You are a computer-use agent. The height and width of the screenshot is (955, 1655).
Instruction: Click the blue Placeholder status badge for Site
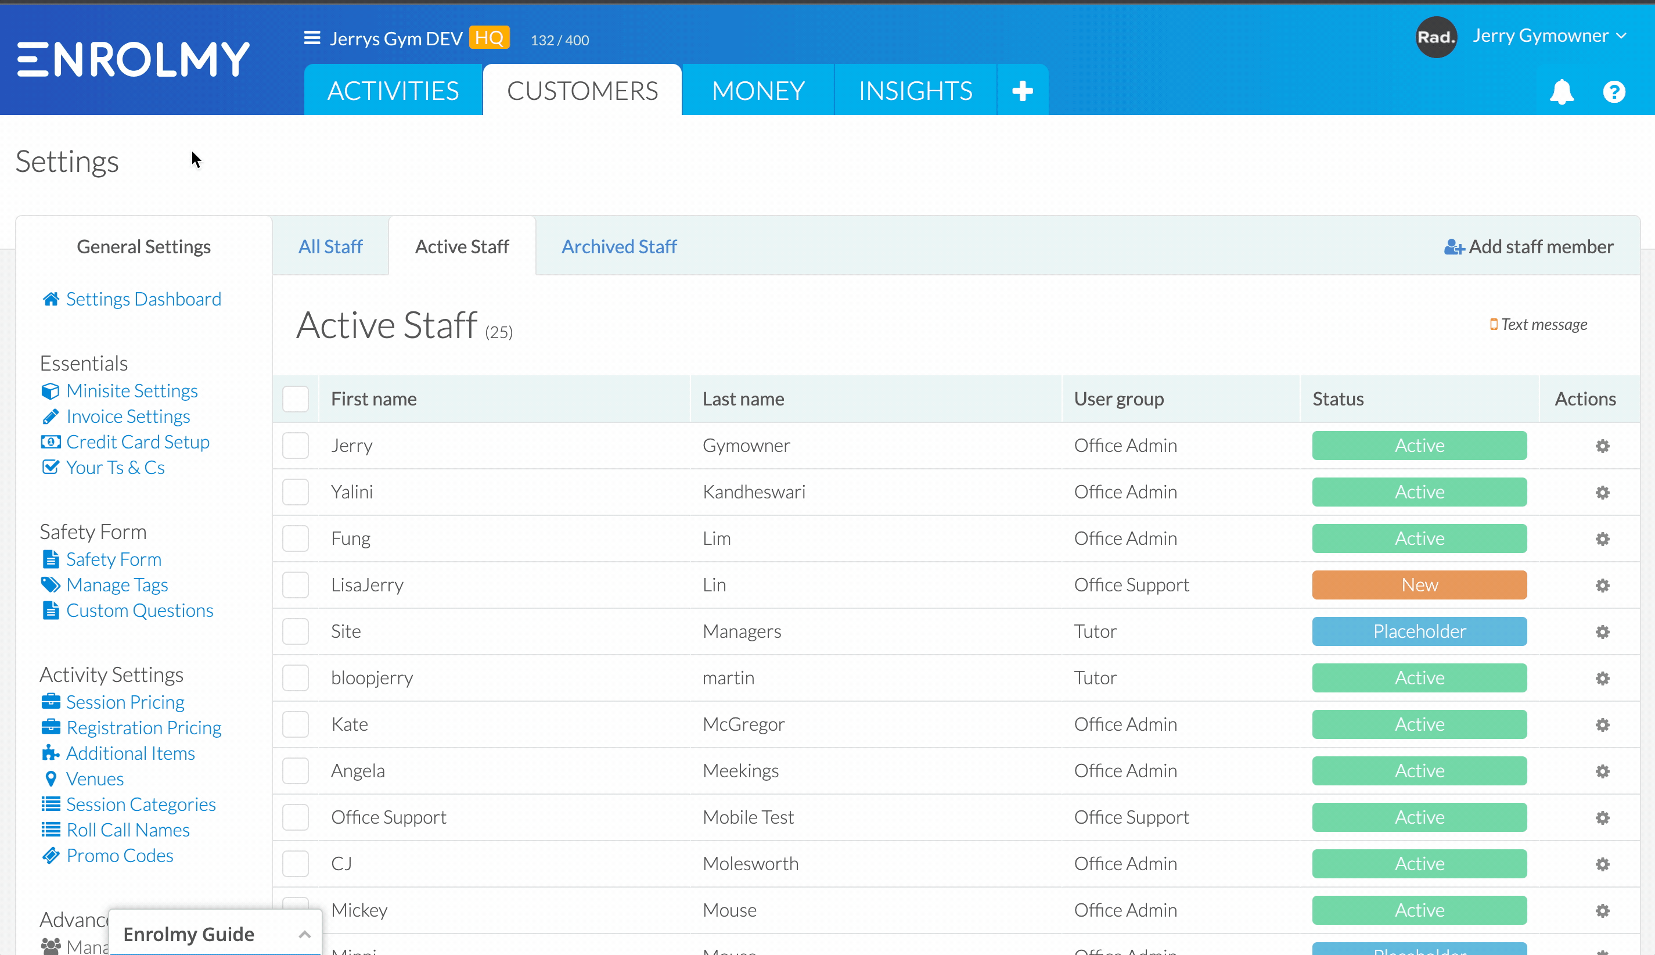[1420, 631]
